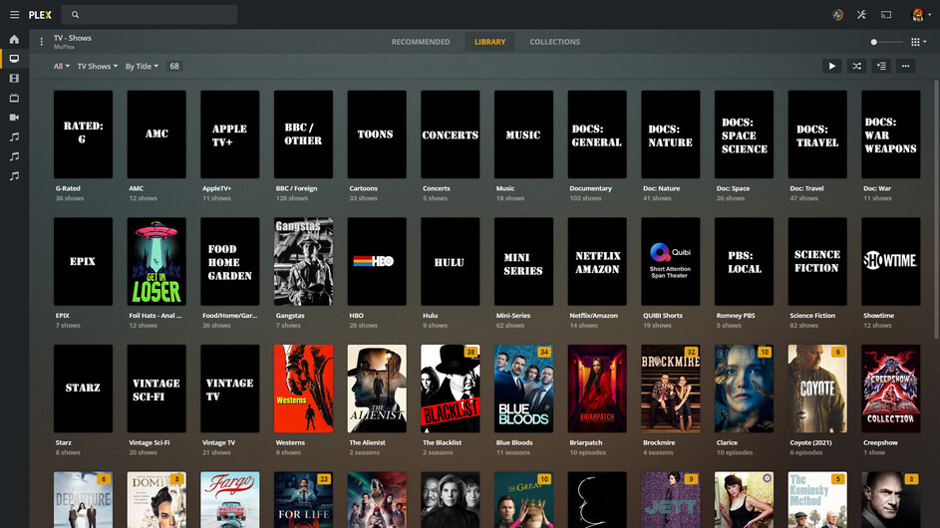Click the Briarpatch title link

586,442
